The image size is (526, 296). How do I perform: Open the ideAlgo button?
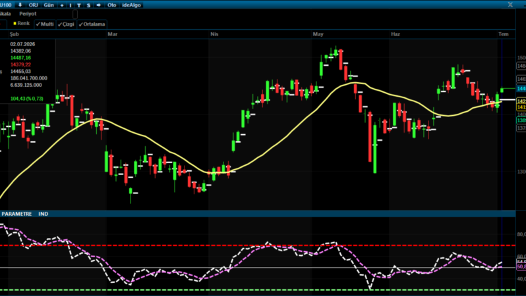pyautogui.click(x=131, y=5)
